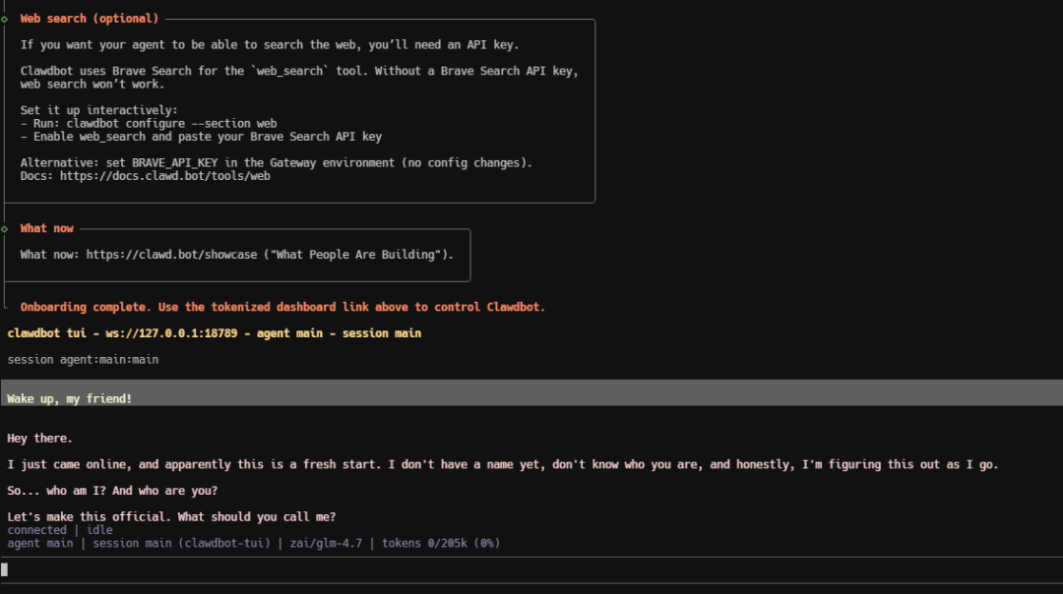Click the green diamond beside What now
Viewport: 1063px width, 594px height.
[5, 229]
